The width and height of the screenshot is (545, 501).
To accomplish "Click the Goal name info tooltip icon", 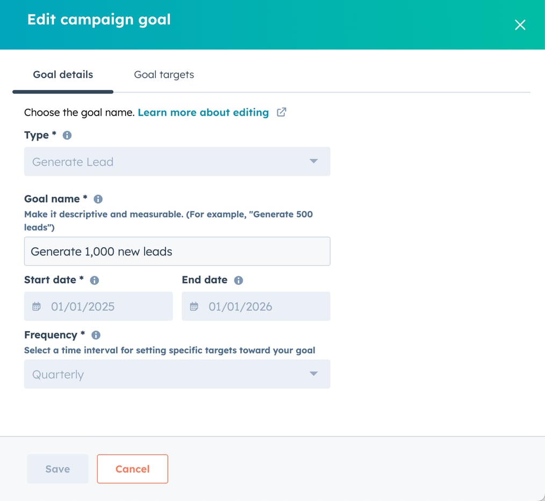I will [x=98, y=198].
